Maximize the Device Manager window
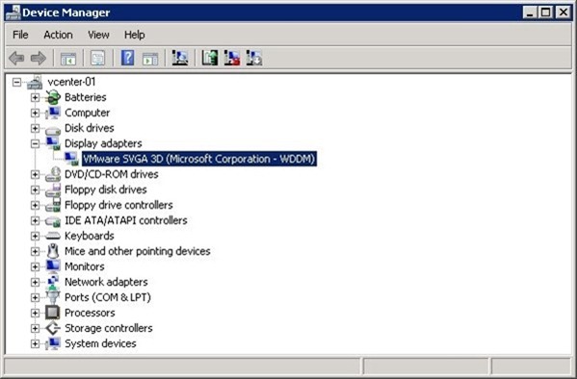Image resolution: width=577 pixels, height=379 pixels. point(546,13)
